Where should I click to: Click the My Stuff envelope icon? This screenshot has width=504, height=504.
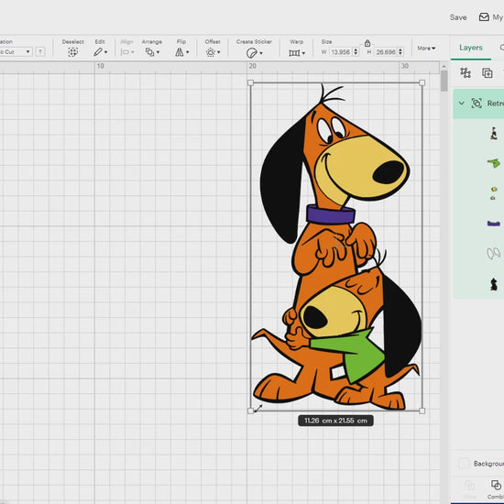click(484, 17)
